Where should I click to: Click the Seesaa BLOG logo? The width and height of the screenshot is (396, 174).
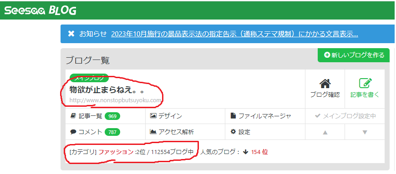click(40, 10)
